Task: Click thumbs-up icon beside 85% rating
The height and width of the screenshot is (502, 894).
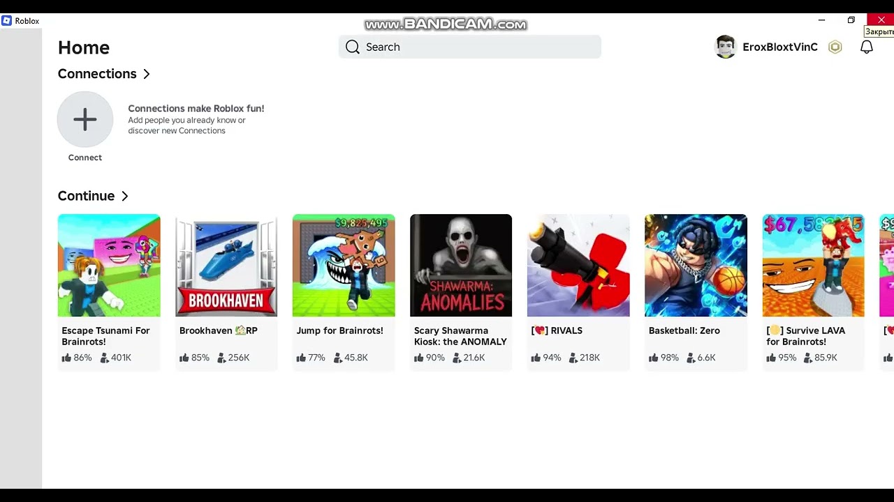Action: click(184, 358)
